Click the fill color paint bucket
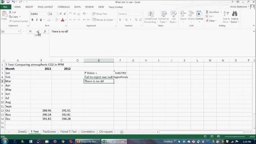Image resolution: width=256 pixels, height=144 pixels. pos(56,20)
